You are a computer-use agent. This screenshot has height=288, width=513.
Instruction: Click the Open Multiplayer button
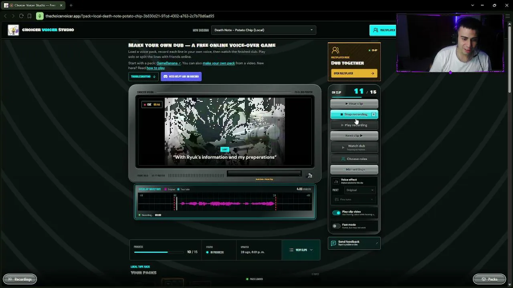pyautogui.click(x=354, y=73)
